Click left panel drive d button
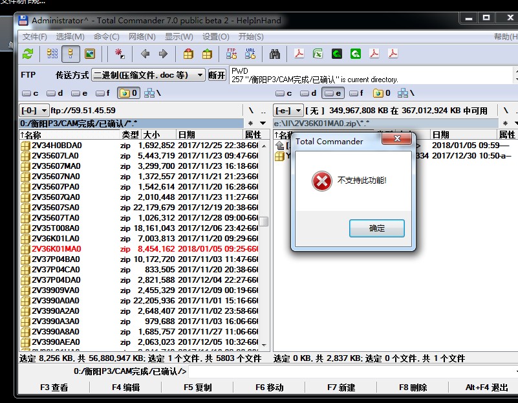Image resolution: width=518 pixels, height=403 pixels. [54, 94]
